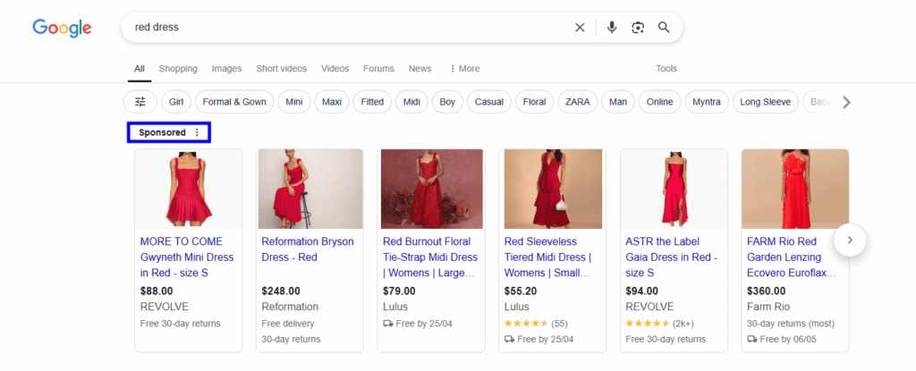
Task: Open the Gwyneth Mini Dress product link
Action: pos(186,257)
